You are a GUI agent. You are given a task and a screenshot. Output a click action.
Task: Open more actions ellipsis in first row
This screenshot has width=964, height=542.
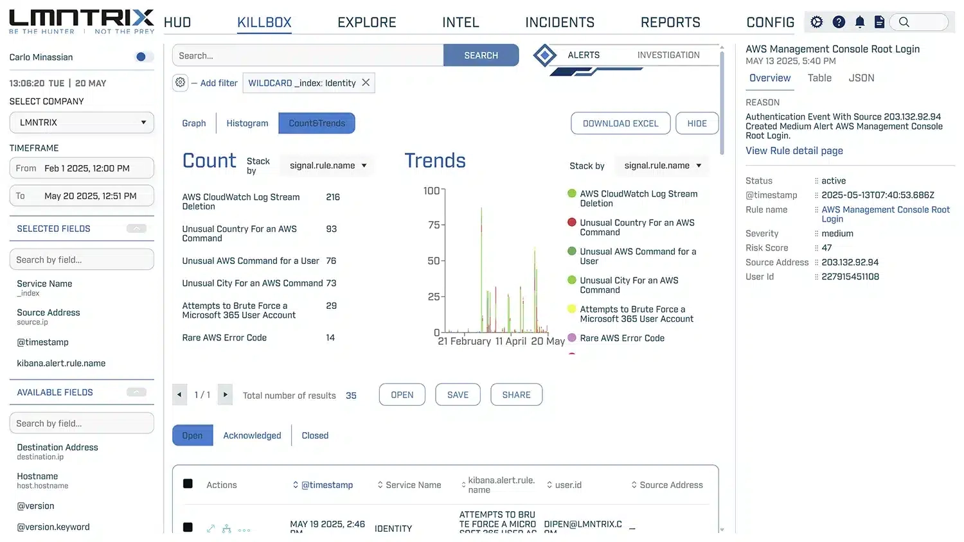[244, 530]
